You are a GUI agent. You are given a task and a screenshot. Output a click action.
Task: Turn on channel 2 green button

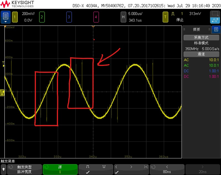tap(42, 17)
